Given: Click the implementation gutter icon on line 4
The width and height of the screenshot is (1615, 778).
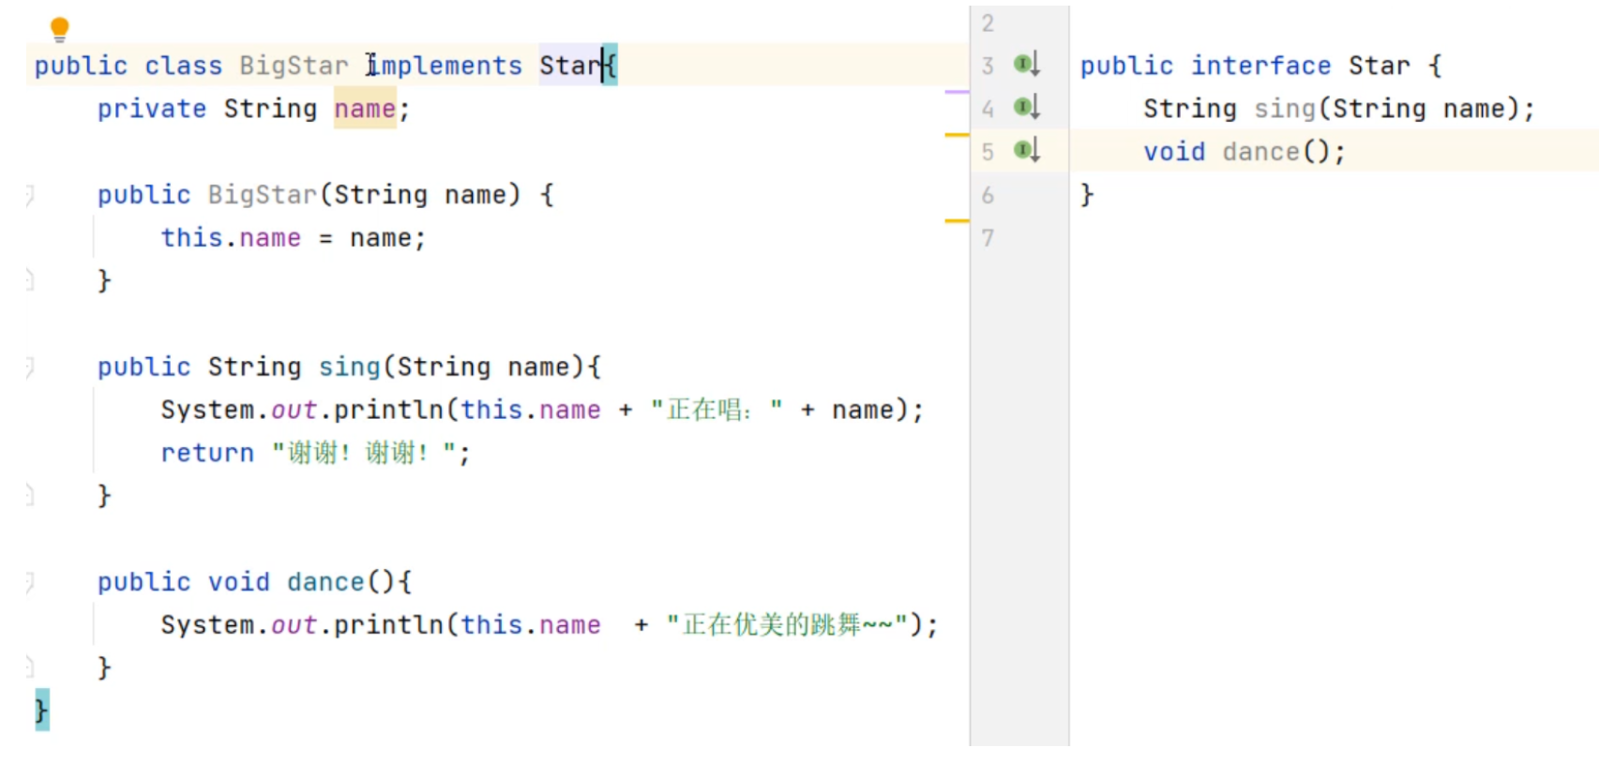Looking at the screenshot, I should click(x=1027, y=107).
